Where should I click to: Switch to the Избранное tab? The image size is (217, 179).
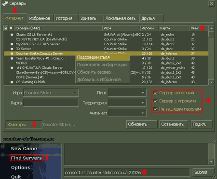click(x=40, y=18)
